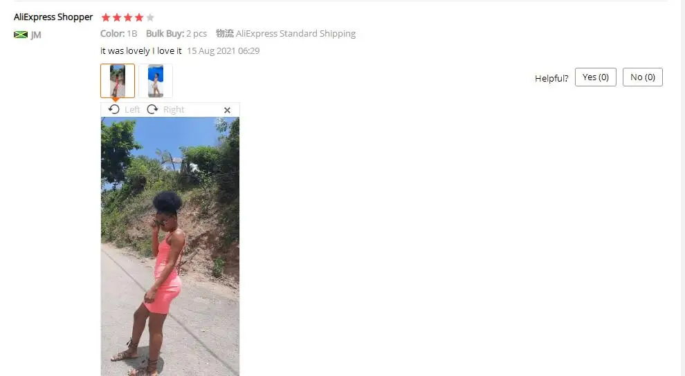Click the rotate right arrow icon
The width and height of the screenshot is (685, 376).
(x=152, y=109)
